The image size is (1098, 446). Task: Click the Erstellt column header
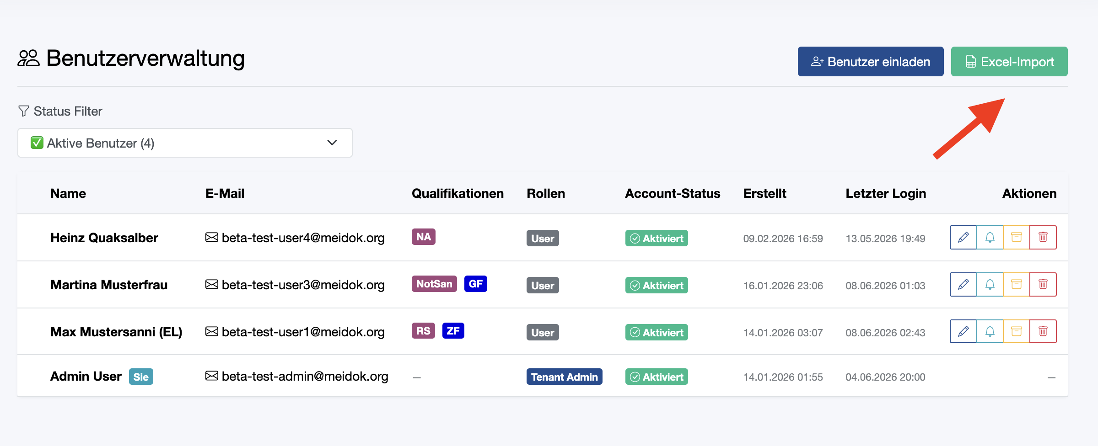765,193
